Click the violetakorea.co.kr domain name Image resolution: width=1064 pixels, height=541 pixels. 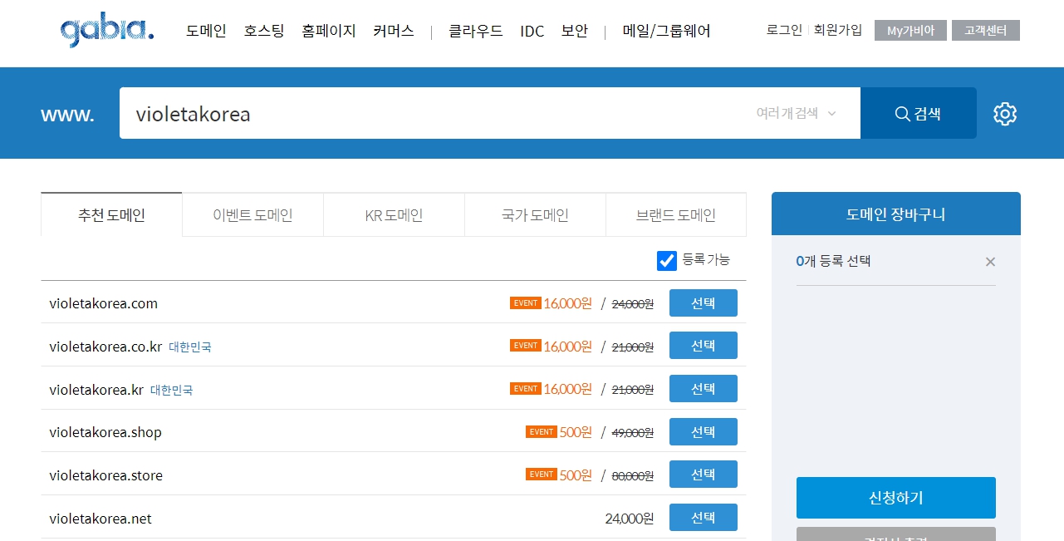pyautogui.click(x=105, y=347)
